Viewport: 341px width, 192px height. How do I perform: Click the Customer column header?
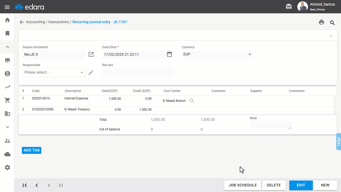(x=218, y=91)
